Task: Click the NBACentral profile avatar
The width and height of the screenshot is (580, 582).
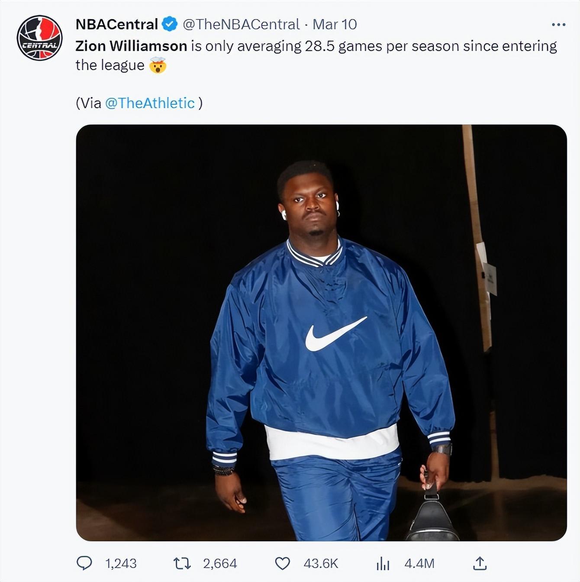Action: click(39, 38)
